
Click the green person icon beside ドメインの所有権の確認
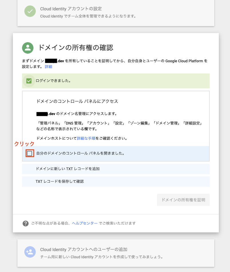28,48
